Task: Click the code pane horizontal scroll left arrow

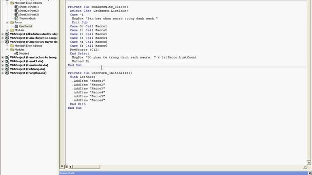Action: (x=70, y=167)
